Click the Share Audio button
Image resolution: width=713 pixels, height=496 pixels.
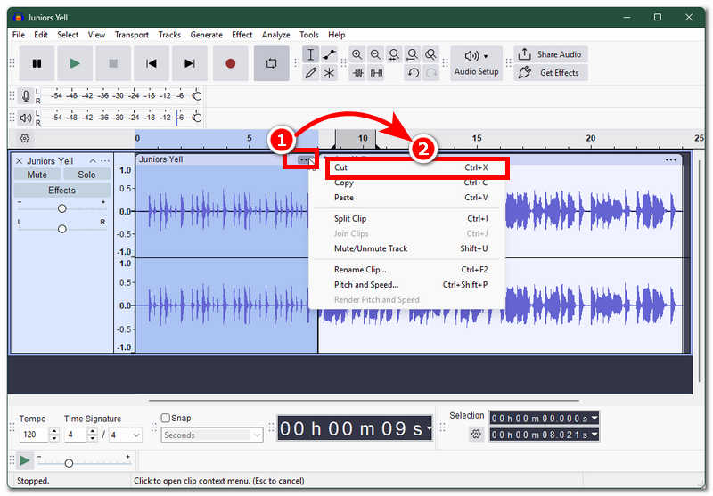click(x=550, y=54)
